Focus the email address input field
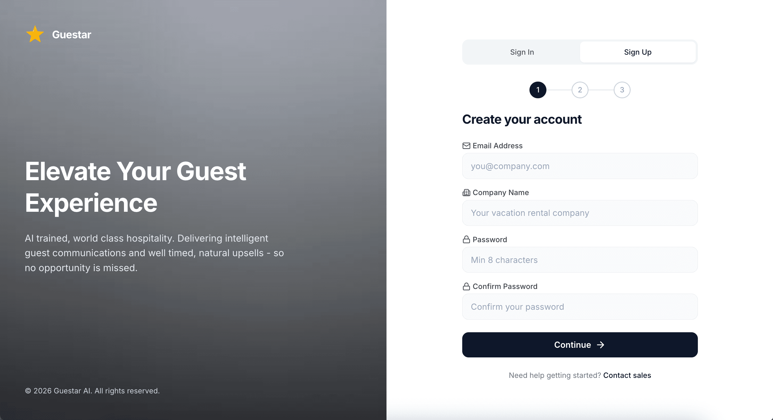 pyautogui.click(x=580, y=166)
